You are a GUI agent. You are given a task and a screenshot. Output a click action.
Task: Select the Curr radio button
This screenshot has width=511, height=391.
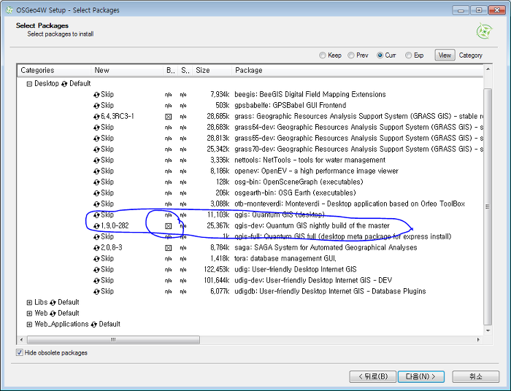click(x=380, y=55)
